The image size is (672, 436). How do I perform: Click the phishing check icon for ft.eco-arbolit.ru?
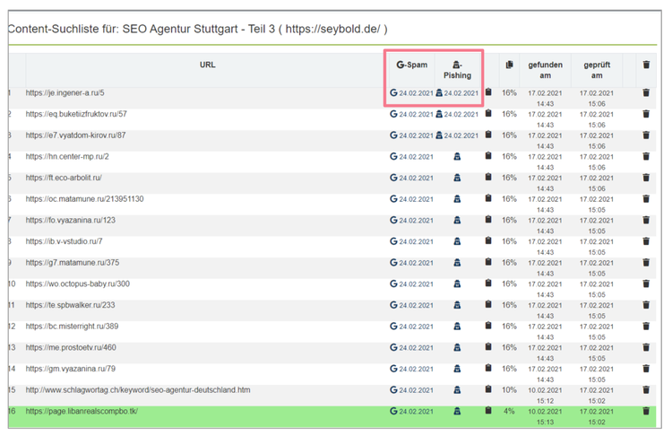pyautogui.click(x=457, y=178)
